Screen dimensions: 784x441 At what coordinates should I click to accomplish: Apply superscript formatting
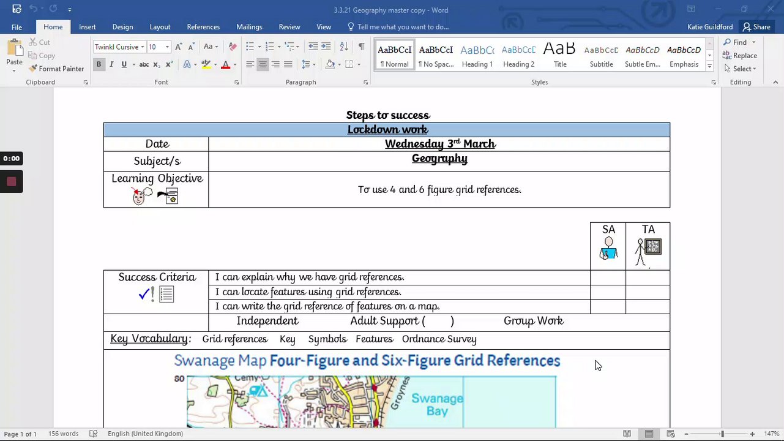tap(169, 64)
